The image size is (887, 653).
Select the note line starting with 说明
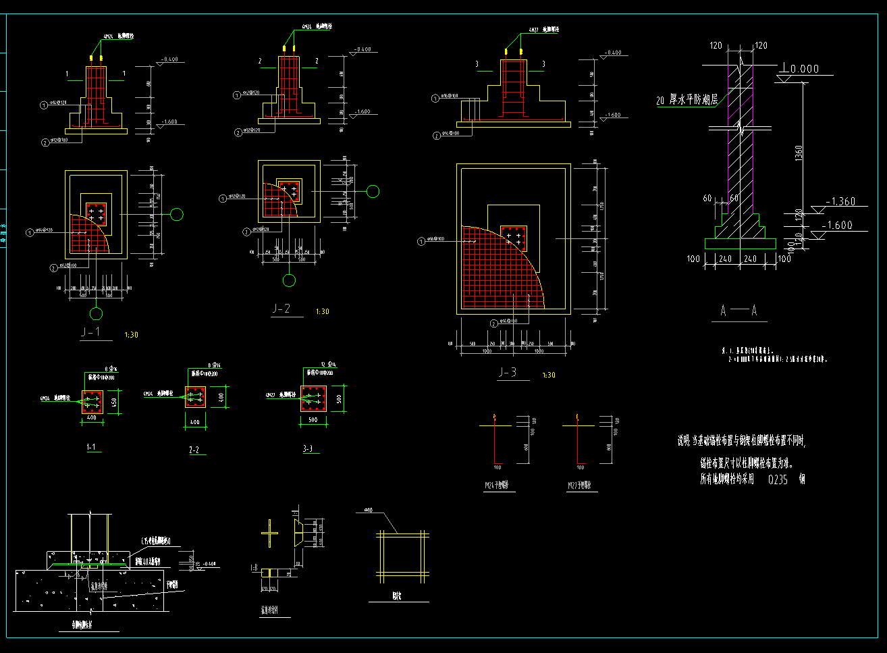tap(743, 441)
